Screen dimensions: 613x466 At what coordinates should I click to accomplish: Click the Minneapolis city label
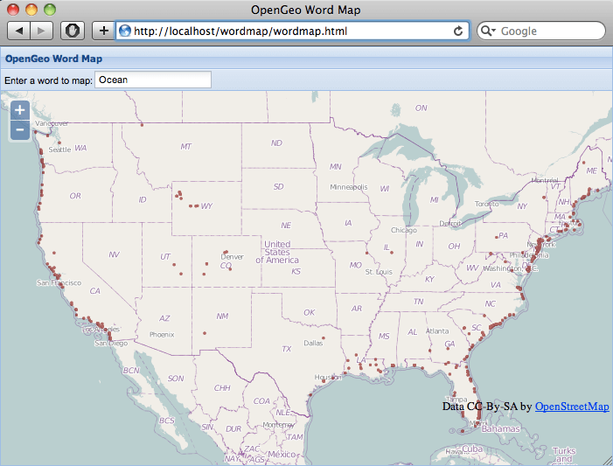(349, 187)
